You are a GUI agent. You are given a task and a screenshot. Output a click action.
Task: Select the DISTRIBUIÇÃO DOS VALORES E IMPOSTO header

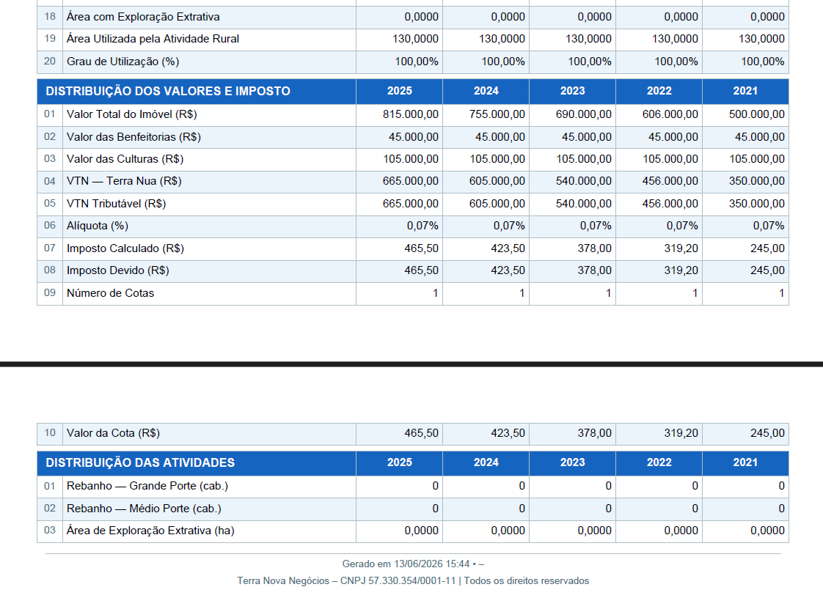pos(168,92)
